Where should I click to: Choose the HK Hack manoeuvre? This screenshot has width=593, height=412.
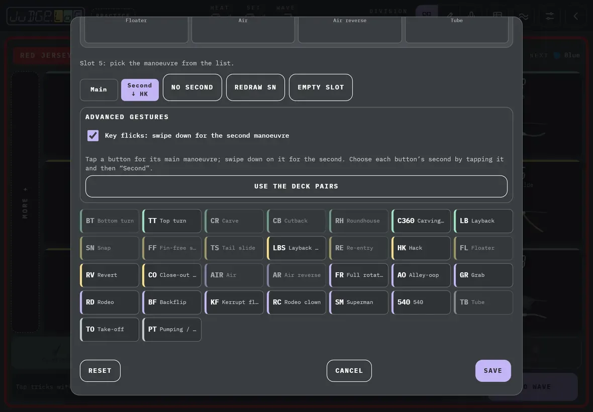421,248
